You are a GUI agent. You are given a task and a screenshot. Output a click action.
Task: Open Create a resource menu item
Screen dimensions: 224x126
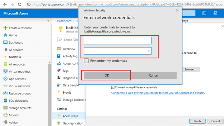pos(20,28)
